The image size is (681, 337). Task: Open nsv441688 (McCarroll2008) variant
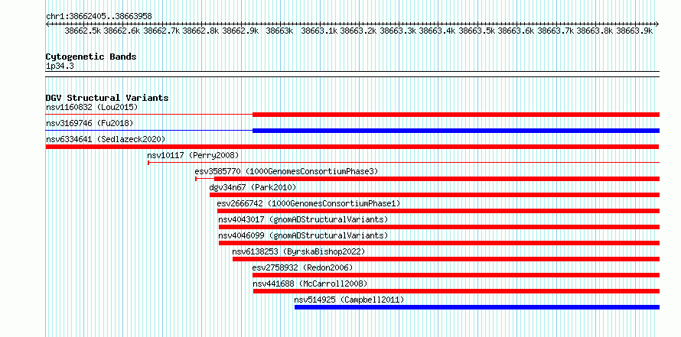pyautogui.click(x=310, y=284)
